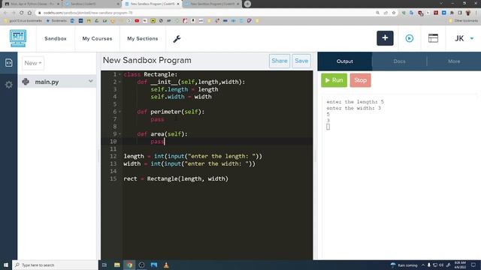Open the New file dropdown
Screen dimensions: 481x270
tap(33, 63)
